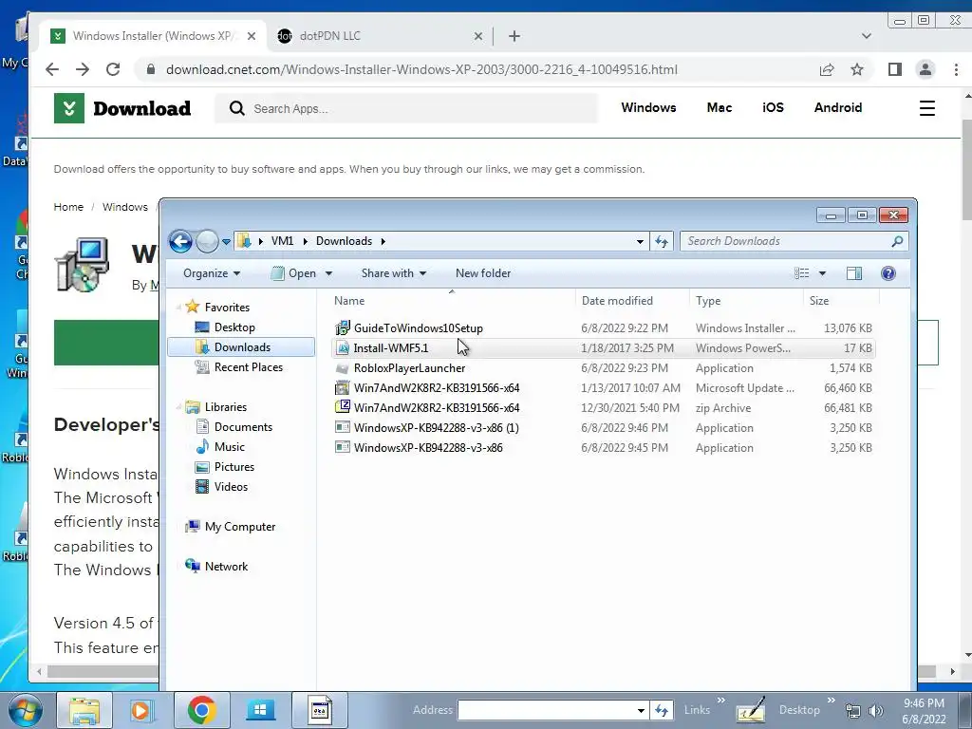Open Explorer recent locations dropdown arrow
This screenshot has height=729, width=972.
pos(226,242)
